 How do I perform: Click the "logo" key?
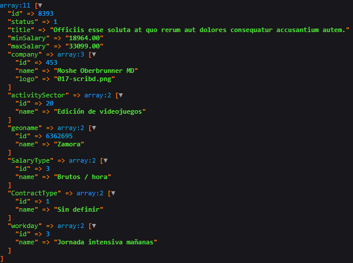point(27,79)
